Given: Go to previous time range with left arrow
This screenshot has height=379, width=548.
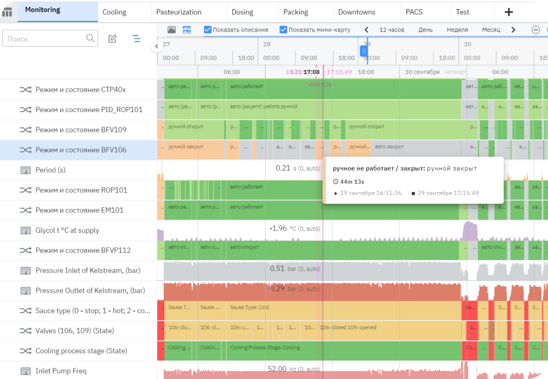Looking at the screenshot, I should point(367,30).
